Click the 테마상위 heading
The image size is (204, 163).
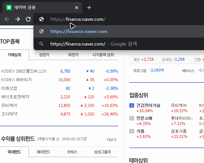tap(138, 160)
